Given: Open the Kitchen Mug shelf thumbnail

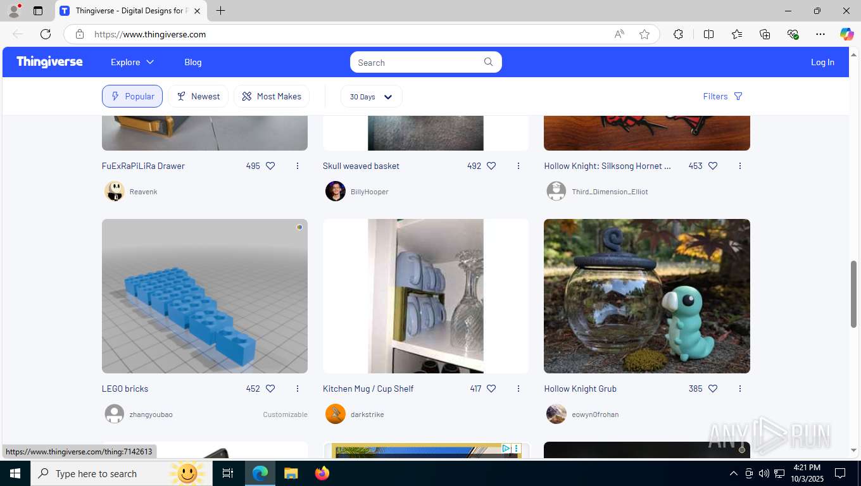Looking at the screenshot, I should 425,296.
